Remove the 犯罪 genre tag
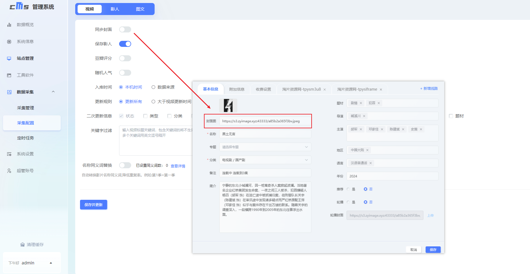This screenshot has width=530, height=274. [x=379, y=103]
